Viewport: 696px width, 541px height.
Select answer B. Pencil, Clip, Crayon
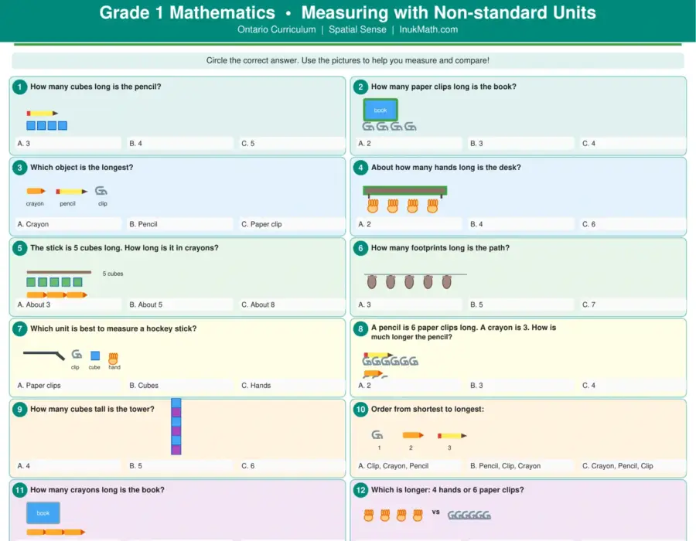[x=520, y=465]
